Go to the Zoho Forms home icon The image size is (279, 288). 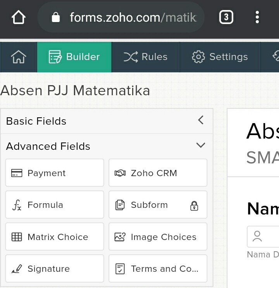(x=18, y=57)
